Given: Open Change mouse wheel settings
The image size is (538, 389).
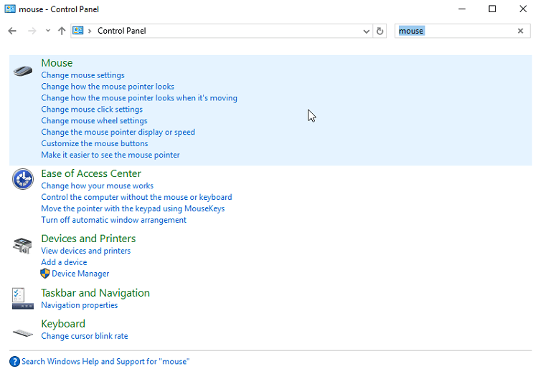Looking at the screenshot, I should click(94, 120).
